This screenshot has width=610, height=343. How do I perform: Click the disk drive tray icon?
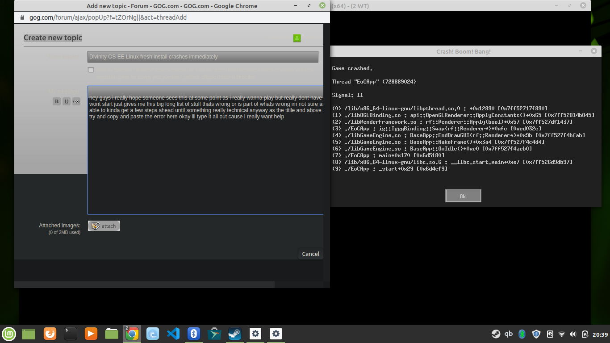pyautogui.click(x=550, y=334)
